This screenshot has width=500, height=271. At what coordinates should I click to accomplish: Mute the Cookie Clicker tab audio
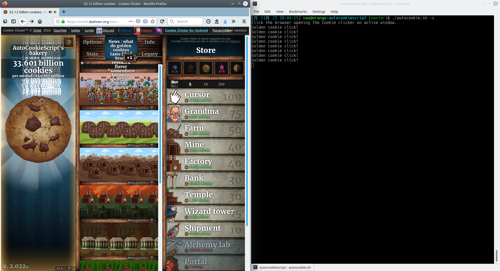pyautogui.click(x=50, y=12)
